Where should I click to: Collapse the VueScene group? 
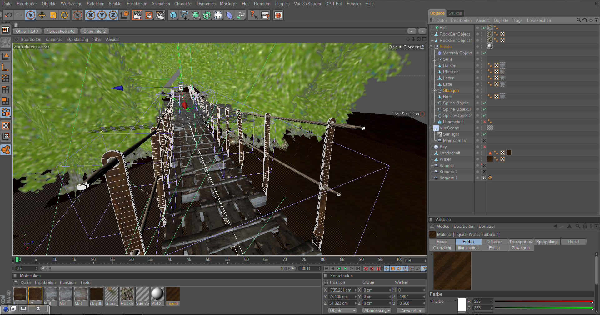pyautogui.click(x=431, y=128)
